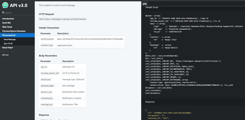Click the API v3.0 footer link
The width and height of the screenshot is (245, 120).
5,55
